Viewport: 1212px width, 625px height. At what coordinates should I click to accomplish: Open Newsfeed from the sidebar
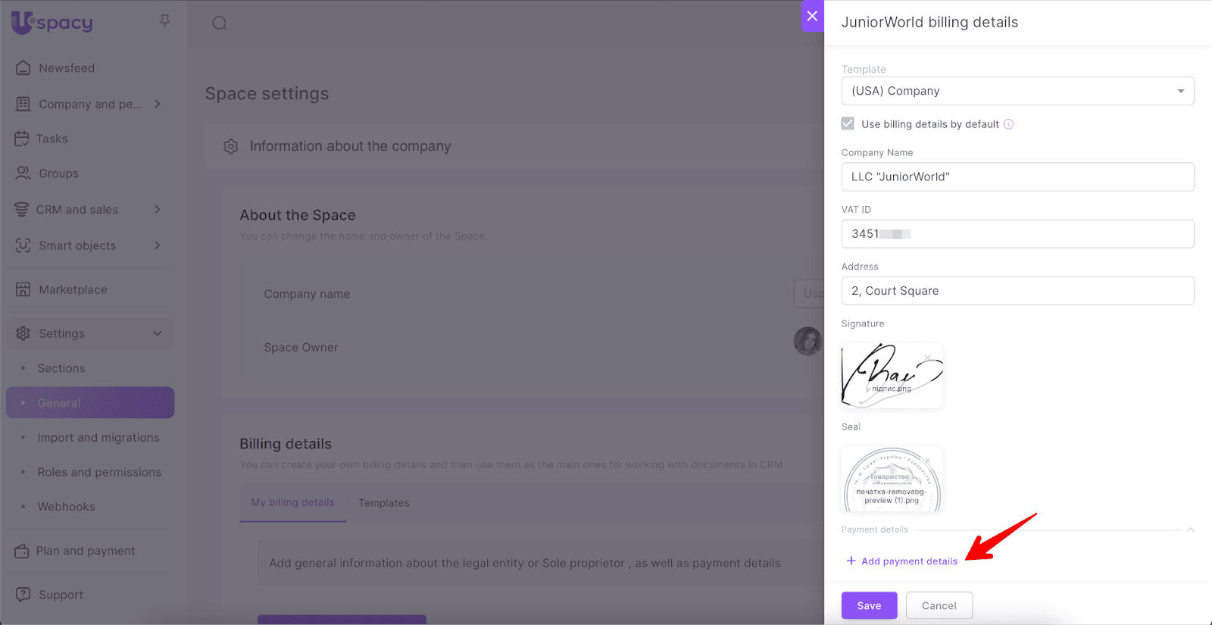(67, 68)
